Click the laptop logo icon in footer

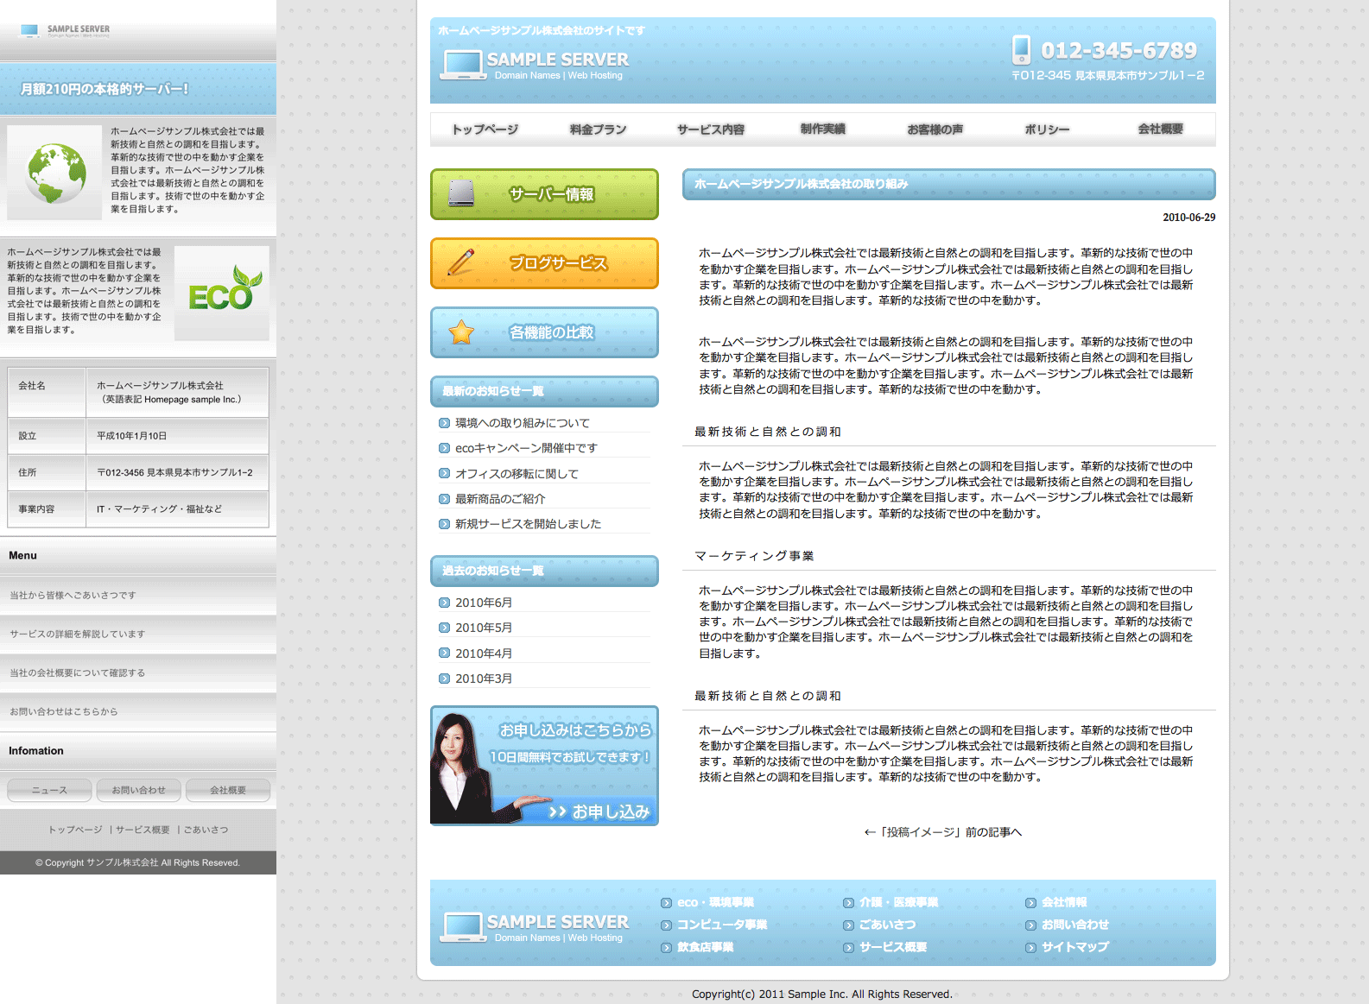[462, 927]
